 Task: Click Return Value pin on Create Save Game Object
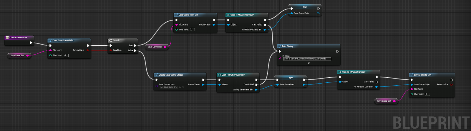(x=203, y=84)
